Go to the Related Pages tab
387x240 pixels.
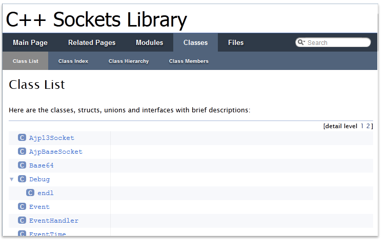(92, 42)
